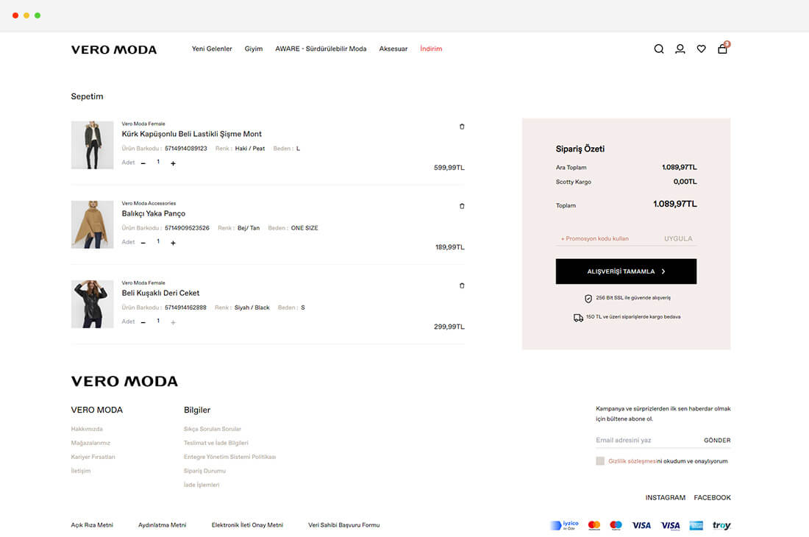809x537 pixels.
Task: Open the Aydınlatma Metni link
Action: point(162,525)
